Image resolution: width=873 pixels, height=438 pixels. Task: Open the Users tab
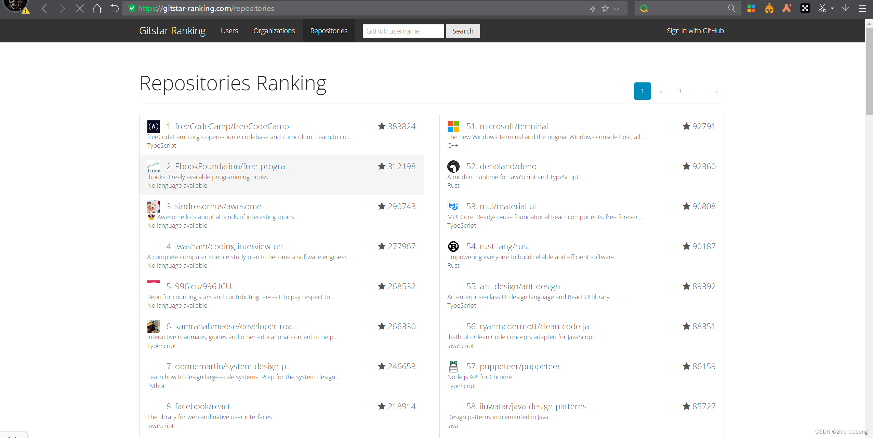coord(229,31)
